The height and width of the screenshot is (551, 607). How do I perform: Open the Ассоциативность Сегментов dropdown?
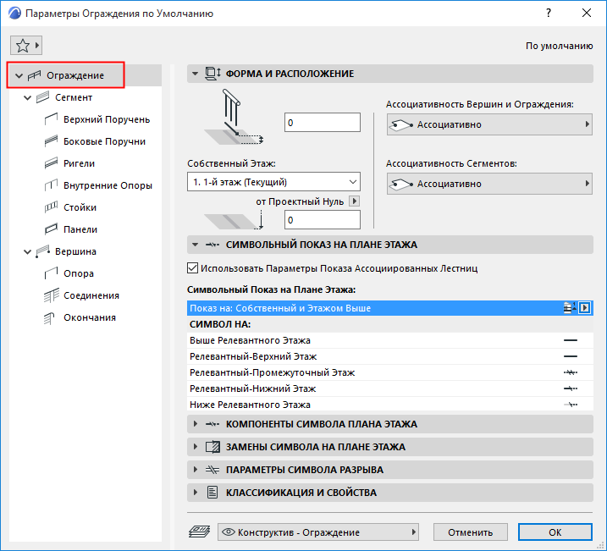click(489, 184)
